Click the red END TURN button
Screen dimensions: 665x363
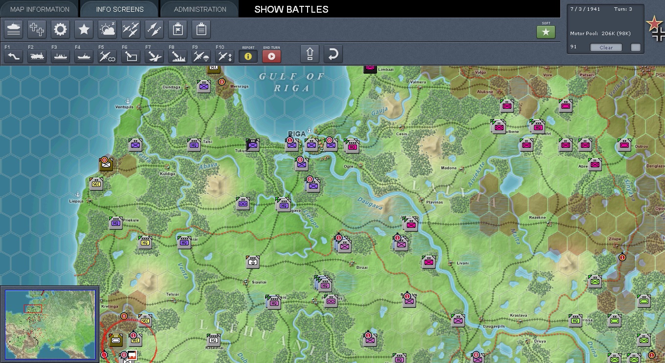(x=271, y=56)
